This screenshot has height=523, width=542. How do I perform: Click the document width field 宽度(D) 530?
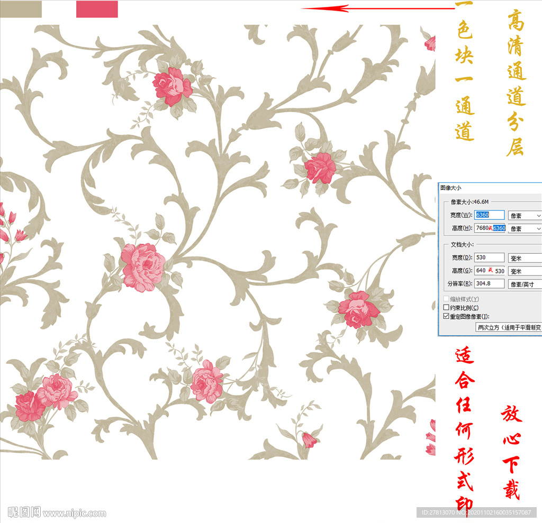coord(489,258)
